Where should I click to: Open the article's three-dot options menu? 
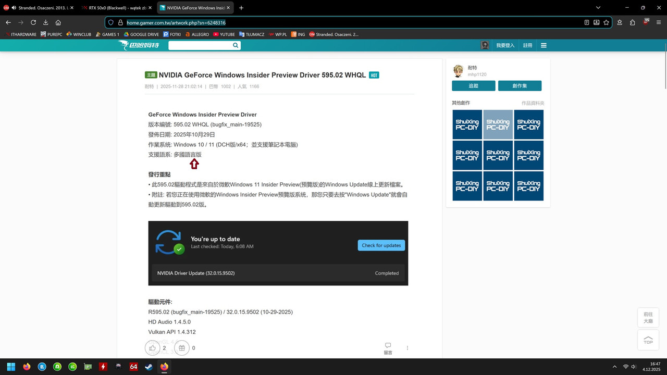pos(407,348)
